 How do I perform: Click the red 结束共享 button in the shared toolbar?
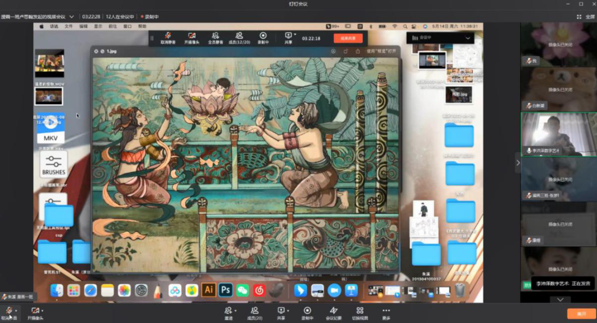point(348,39)
